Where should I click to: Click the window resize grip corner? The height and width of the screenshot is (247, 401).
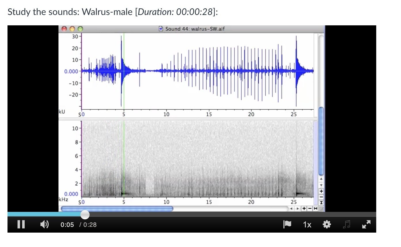(x=321, y=208)
